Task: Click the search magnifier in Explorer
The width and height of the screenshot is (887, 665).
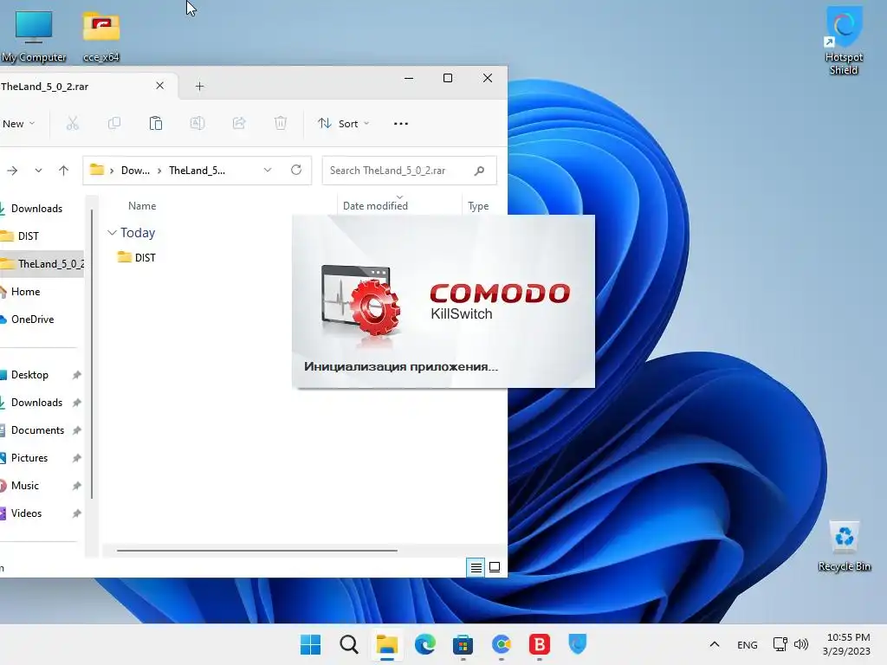Action: coord(479,171)
